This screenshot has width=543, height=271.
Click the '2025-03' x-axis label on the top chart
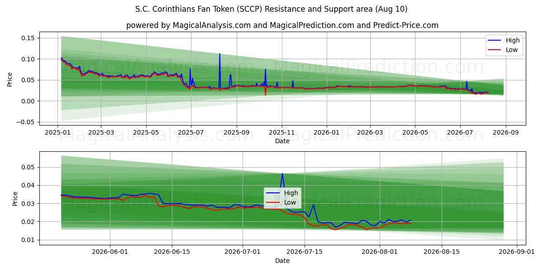pos(100,133)
